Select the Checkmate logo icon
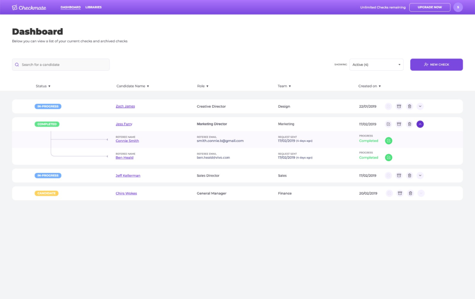The image size is (475, 299). pos(15,7)
